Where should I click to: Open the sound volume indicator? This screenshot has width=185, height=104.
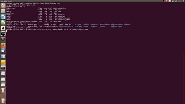pyautogui.click(x=176, y=1)
